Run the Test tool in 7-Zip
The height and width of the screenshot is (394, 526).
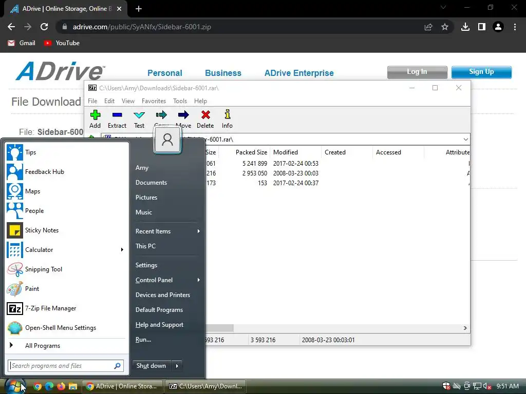[x=139, y=119]
